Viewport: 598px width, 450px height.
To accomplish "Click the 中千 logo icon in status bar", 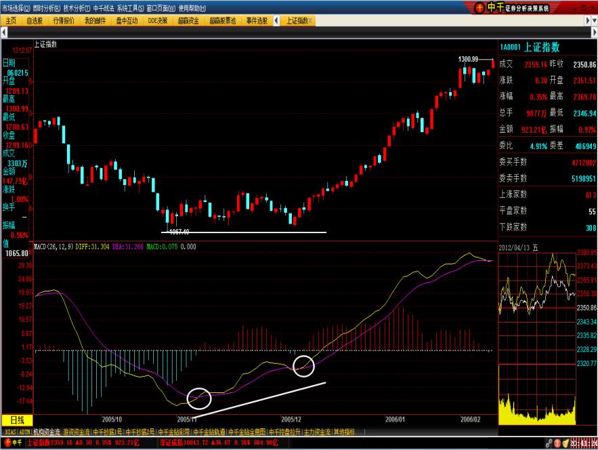I will point(12,443).
